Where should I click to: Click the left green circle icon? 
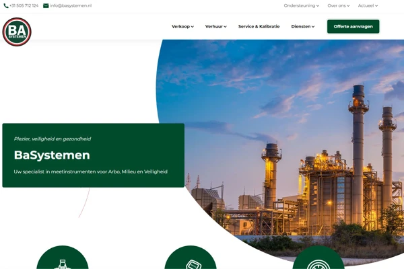[62, 260]
